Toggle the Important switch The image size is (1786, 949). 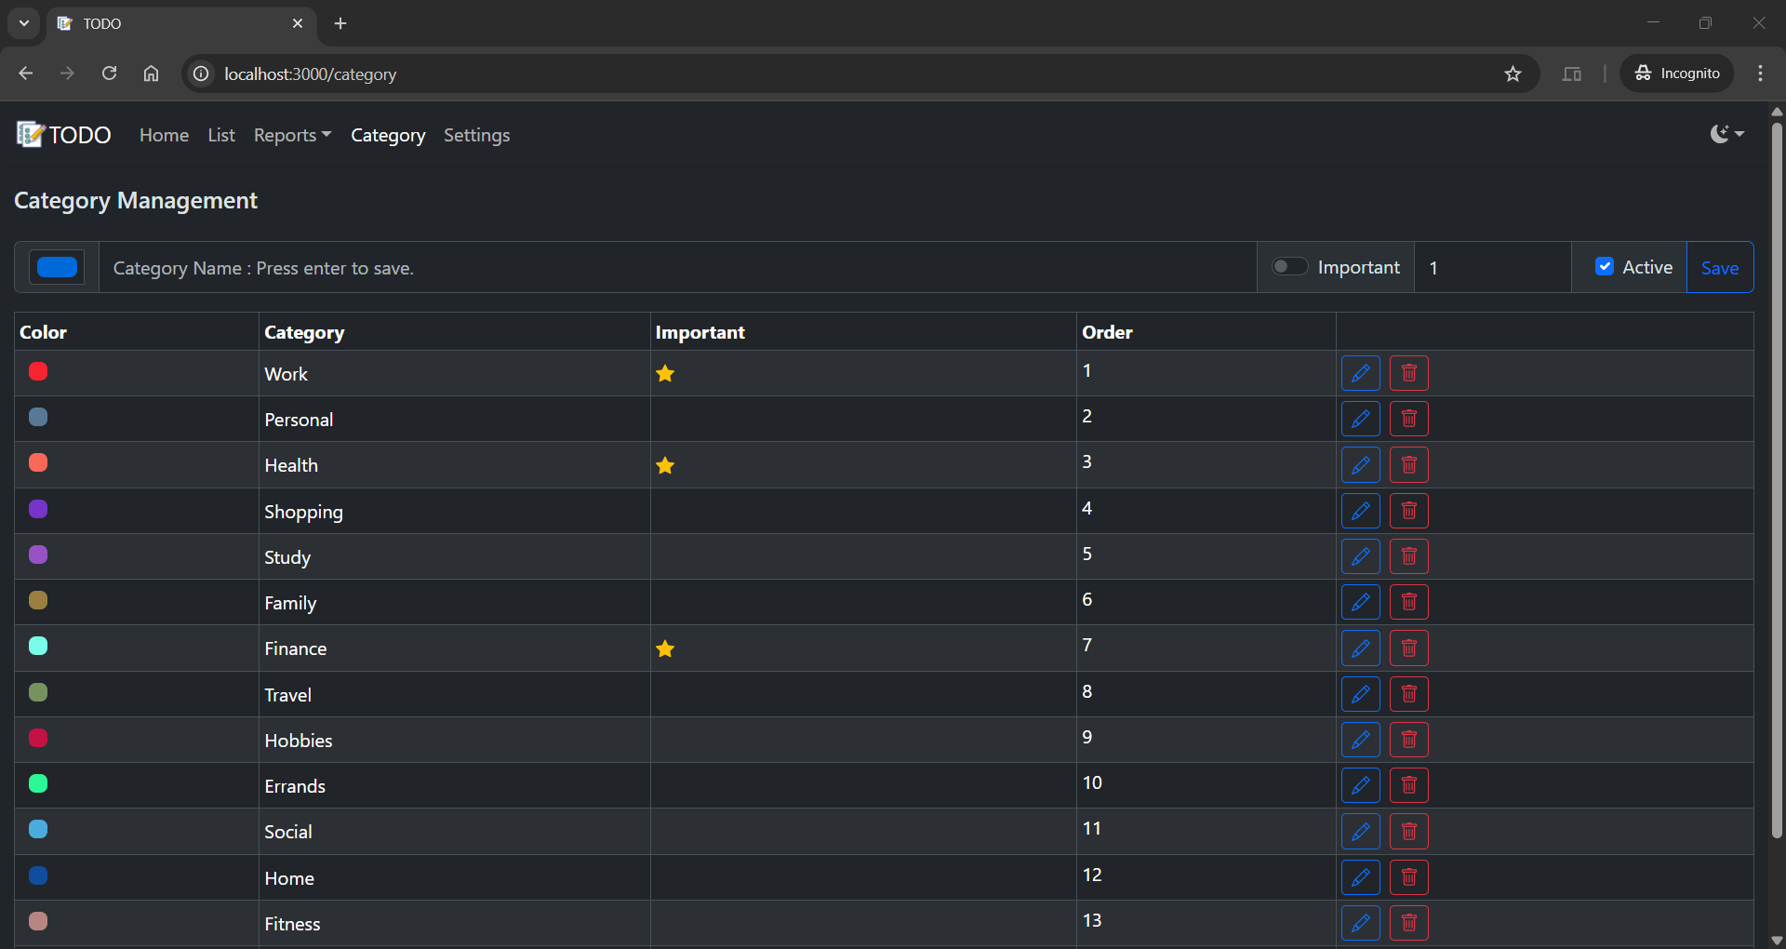tap(1289, 267)
